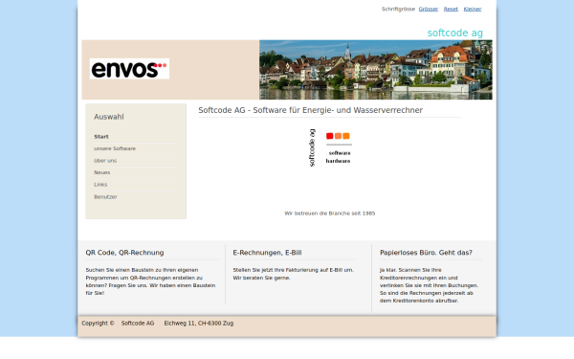Screen dimensions: 574x359
Task: Click the Schriftgrösse label
Action: pos(398,10)
